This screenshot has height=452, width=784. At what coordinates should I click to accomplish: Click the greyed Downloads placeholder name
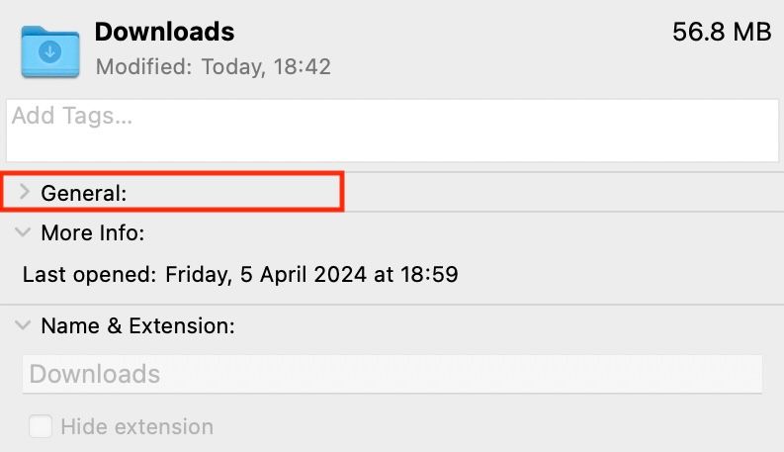[95, 374]
